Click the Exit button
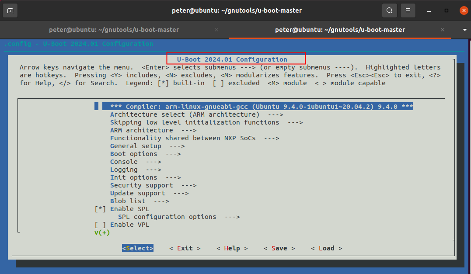The image size is (471, 274). click(x=185, y=248)
